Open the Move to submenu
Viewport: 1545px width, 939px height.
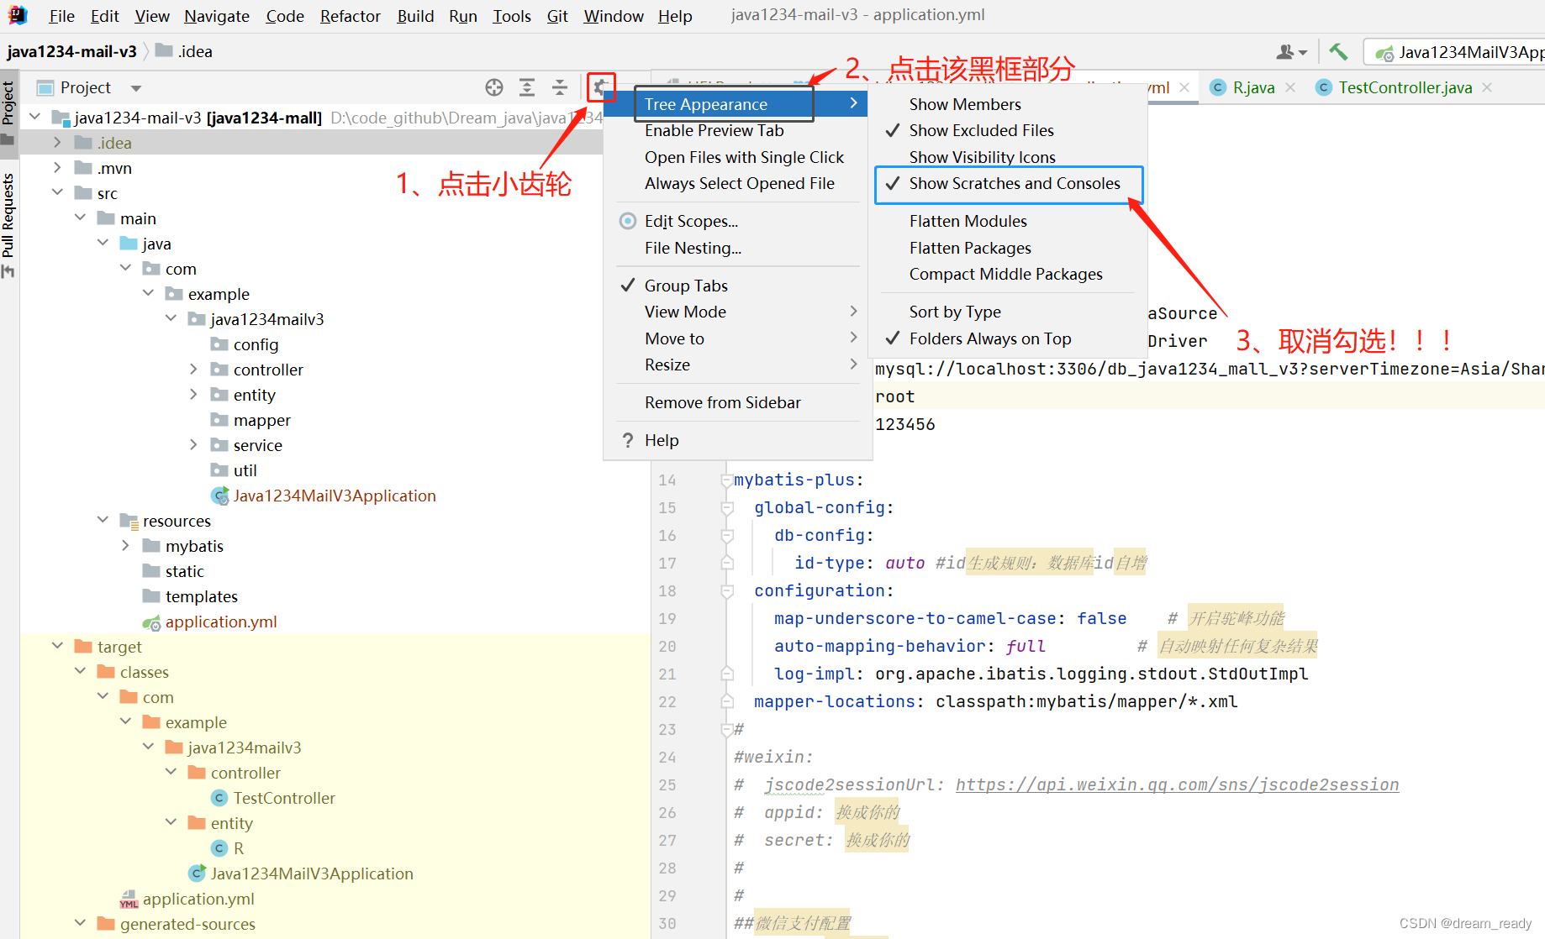point(738,338)
